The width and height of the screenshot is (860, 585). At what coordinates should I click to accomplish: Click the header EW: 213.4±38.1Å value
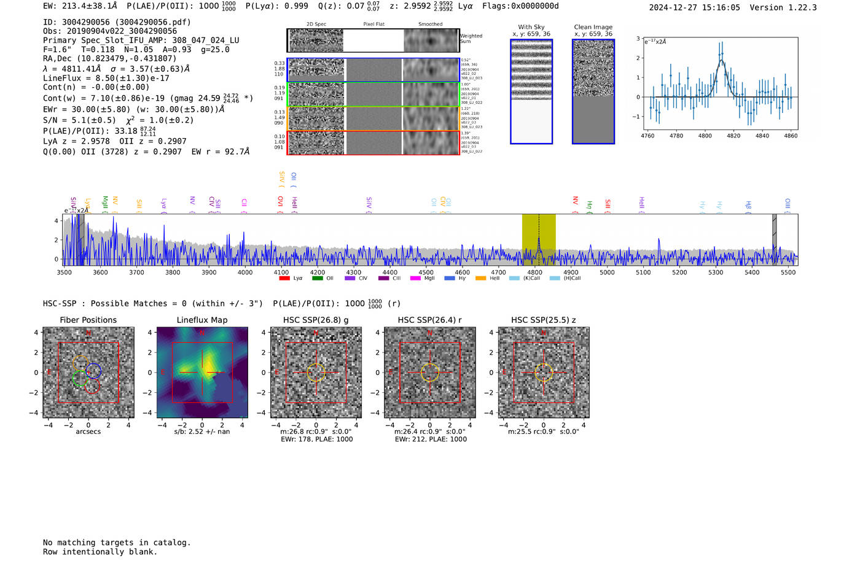(x=80, y=6)
